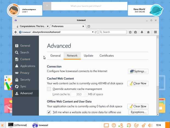The image size is (170, 128).
Task: Go to the Home page icon
Action: click(x=148, y=32)
